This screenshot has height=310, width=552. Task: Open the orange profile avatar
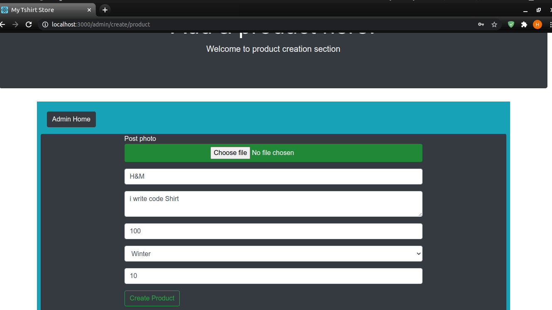pyautogui.click(x=537, y=24)
